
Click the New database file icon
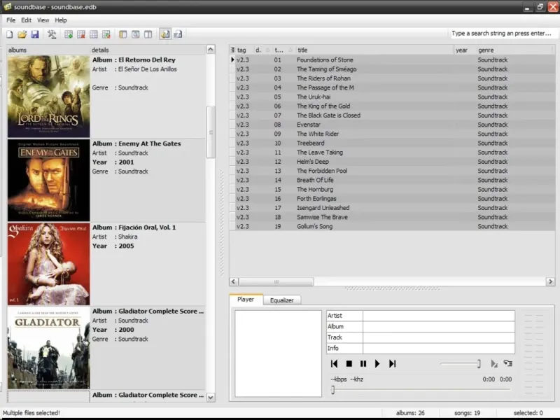(x=10, y=34)
